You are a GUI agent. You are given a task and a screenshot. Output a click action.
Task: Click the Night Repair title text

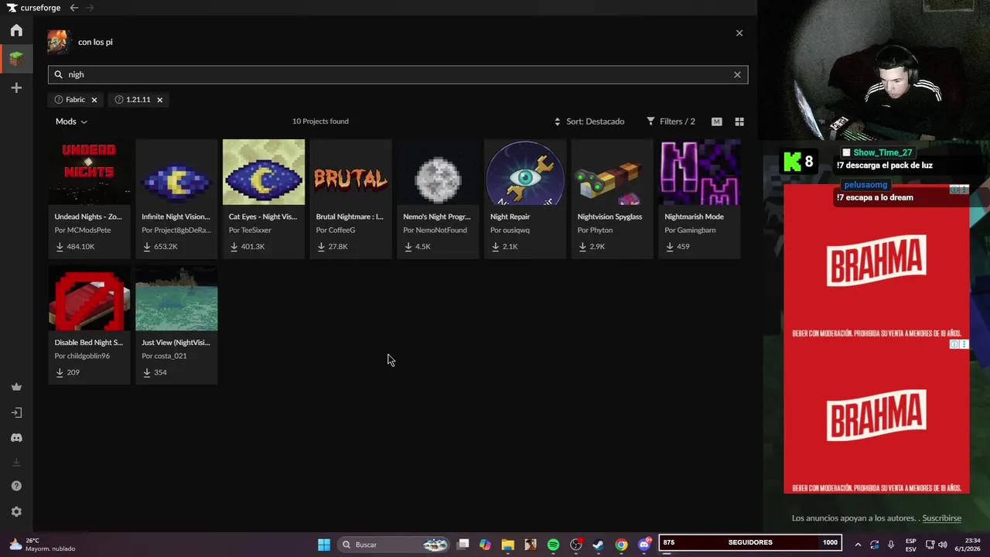tap(510, 217)
